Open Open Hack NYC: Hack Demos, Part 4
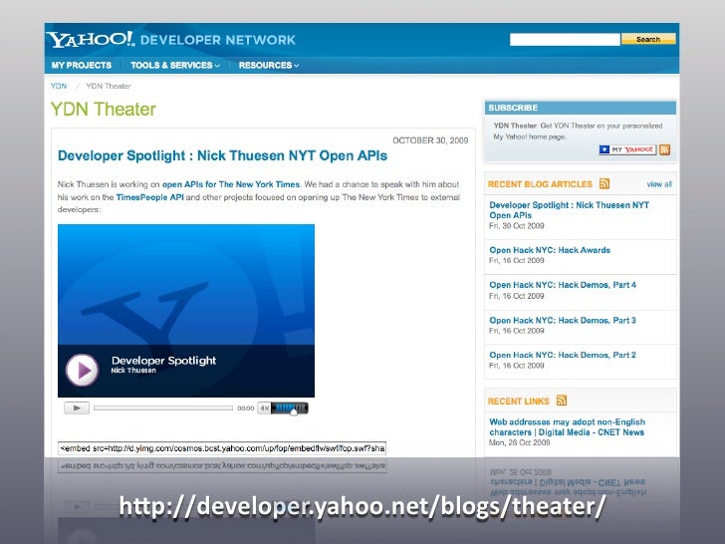725x544 pixels. tap(563, 285)
